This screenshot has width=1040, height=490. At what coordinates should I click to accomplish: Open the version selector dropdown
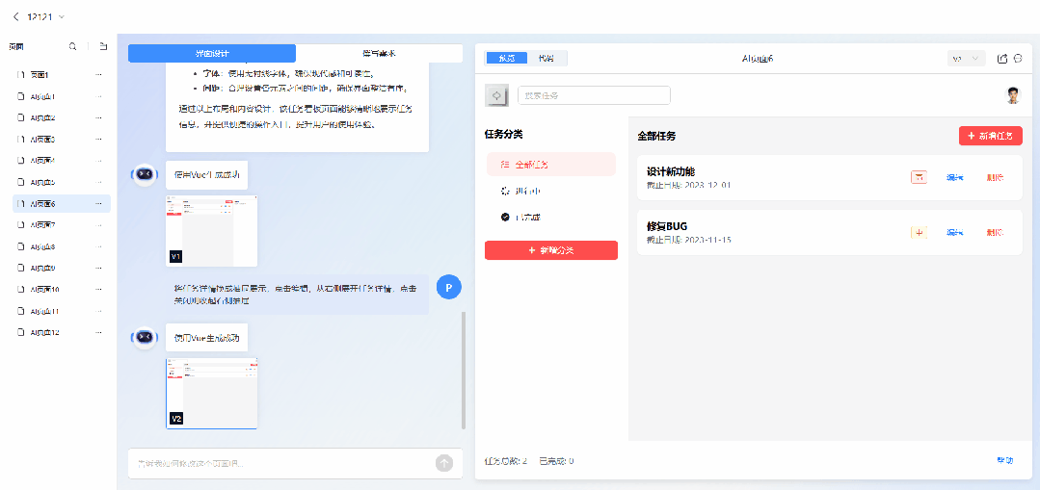click(966, 59)
